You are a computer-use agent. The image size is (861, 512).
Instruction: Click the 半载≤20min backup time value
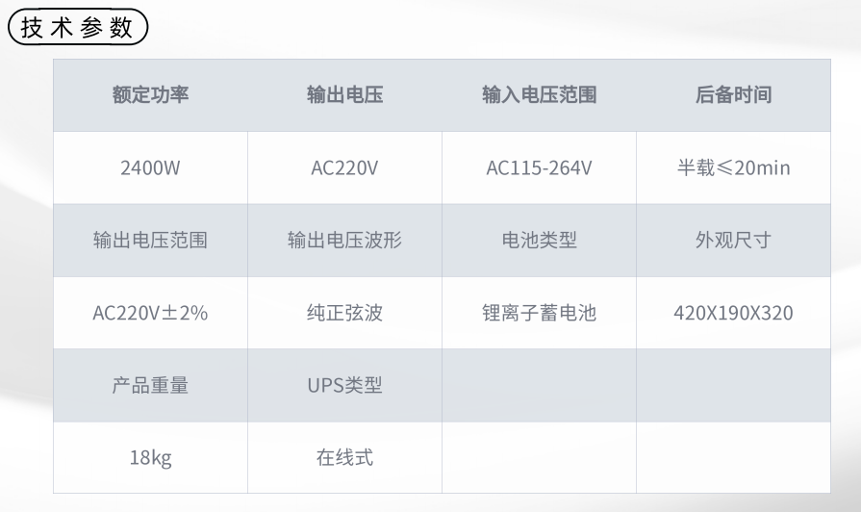(x=734, y=167)
